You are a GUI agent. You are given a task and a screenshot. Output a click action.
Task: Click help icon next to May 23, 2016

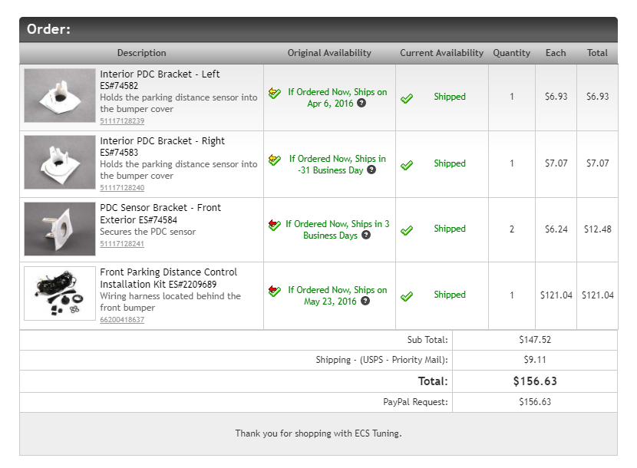click(365, 301)
